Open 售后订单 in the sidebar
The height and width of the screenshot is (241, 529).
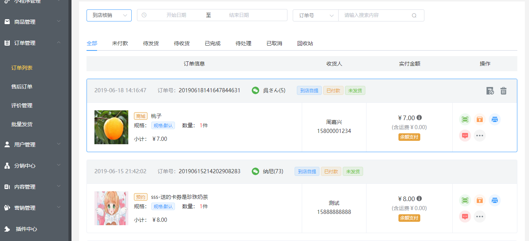22,87
